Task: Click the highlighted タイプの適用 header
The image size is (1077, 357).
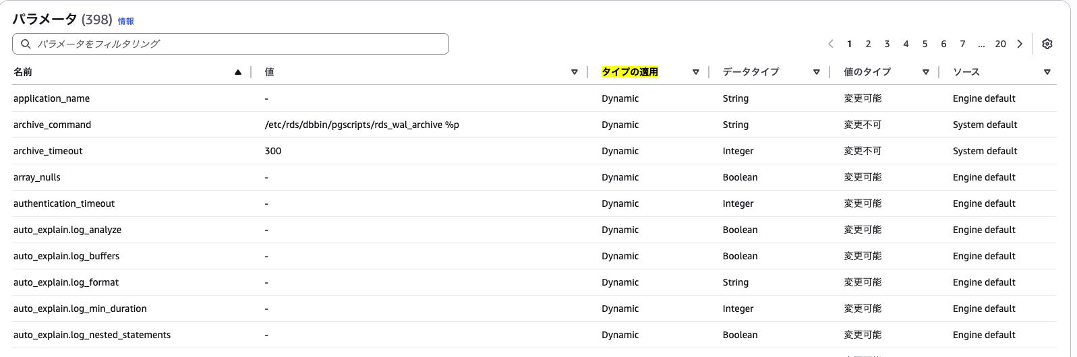Action: tap(630, 72)
